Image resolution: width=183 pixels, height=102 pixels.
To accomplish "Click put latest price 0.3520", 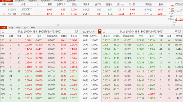I will tap(106, 85).
